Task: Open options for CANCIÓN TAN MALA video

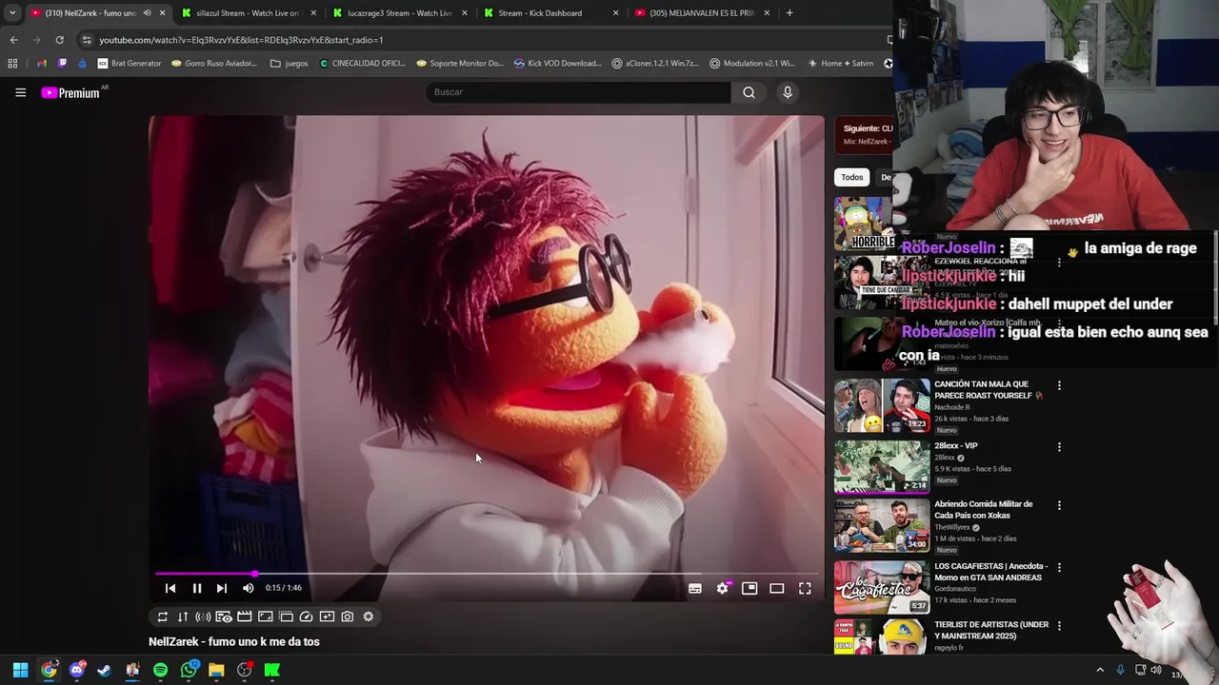Action: point(1059,385)
